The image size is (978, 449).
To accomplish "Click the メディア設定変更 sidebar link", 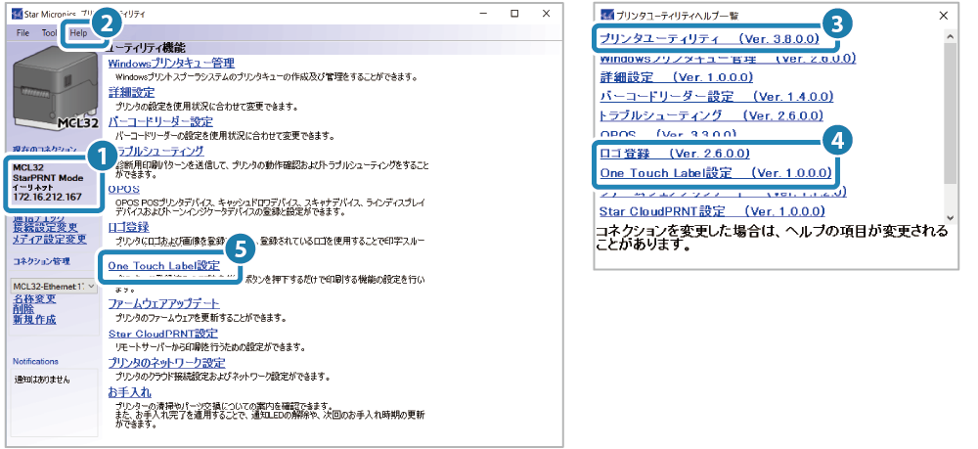I will (50, 240).
